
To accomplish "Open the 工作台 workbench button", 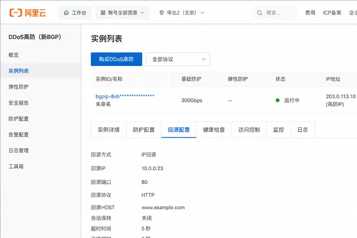I will [x=75, y=13].
